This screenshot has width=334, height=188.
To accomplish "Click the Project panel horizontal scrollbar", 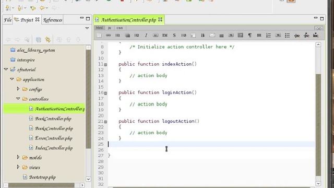I will pyautogui.click(x=42, y=185).
